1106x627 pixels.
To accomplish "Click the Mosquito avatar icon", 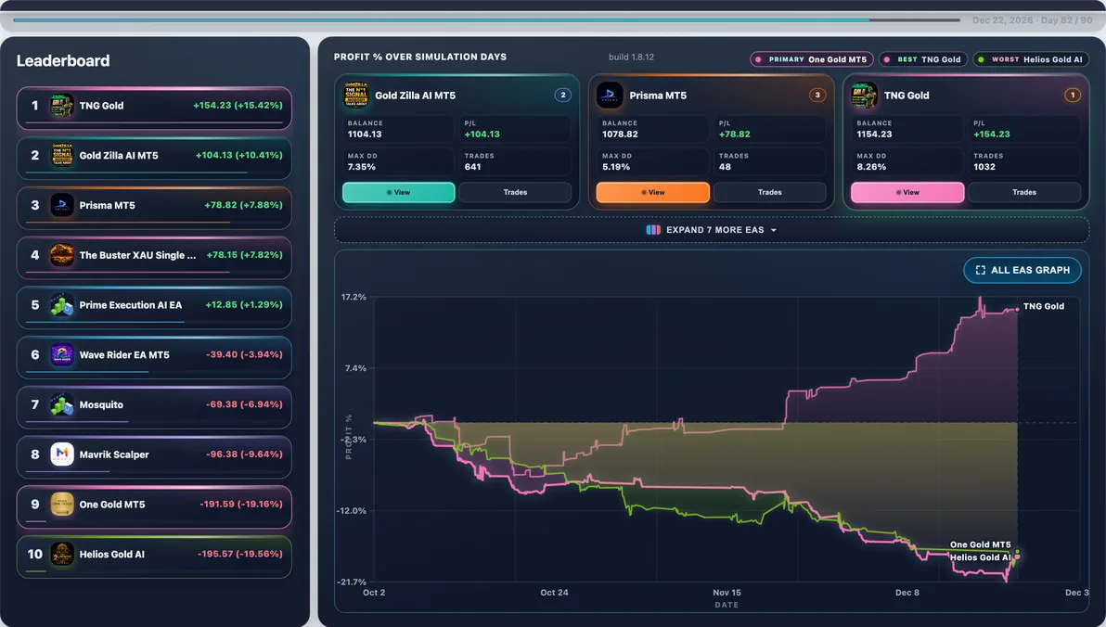I will [x=62, y=404].
